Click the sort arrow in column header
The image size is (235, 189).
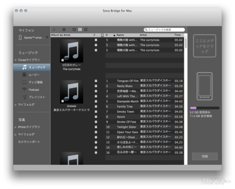114,35
